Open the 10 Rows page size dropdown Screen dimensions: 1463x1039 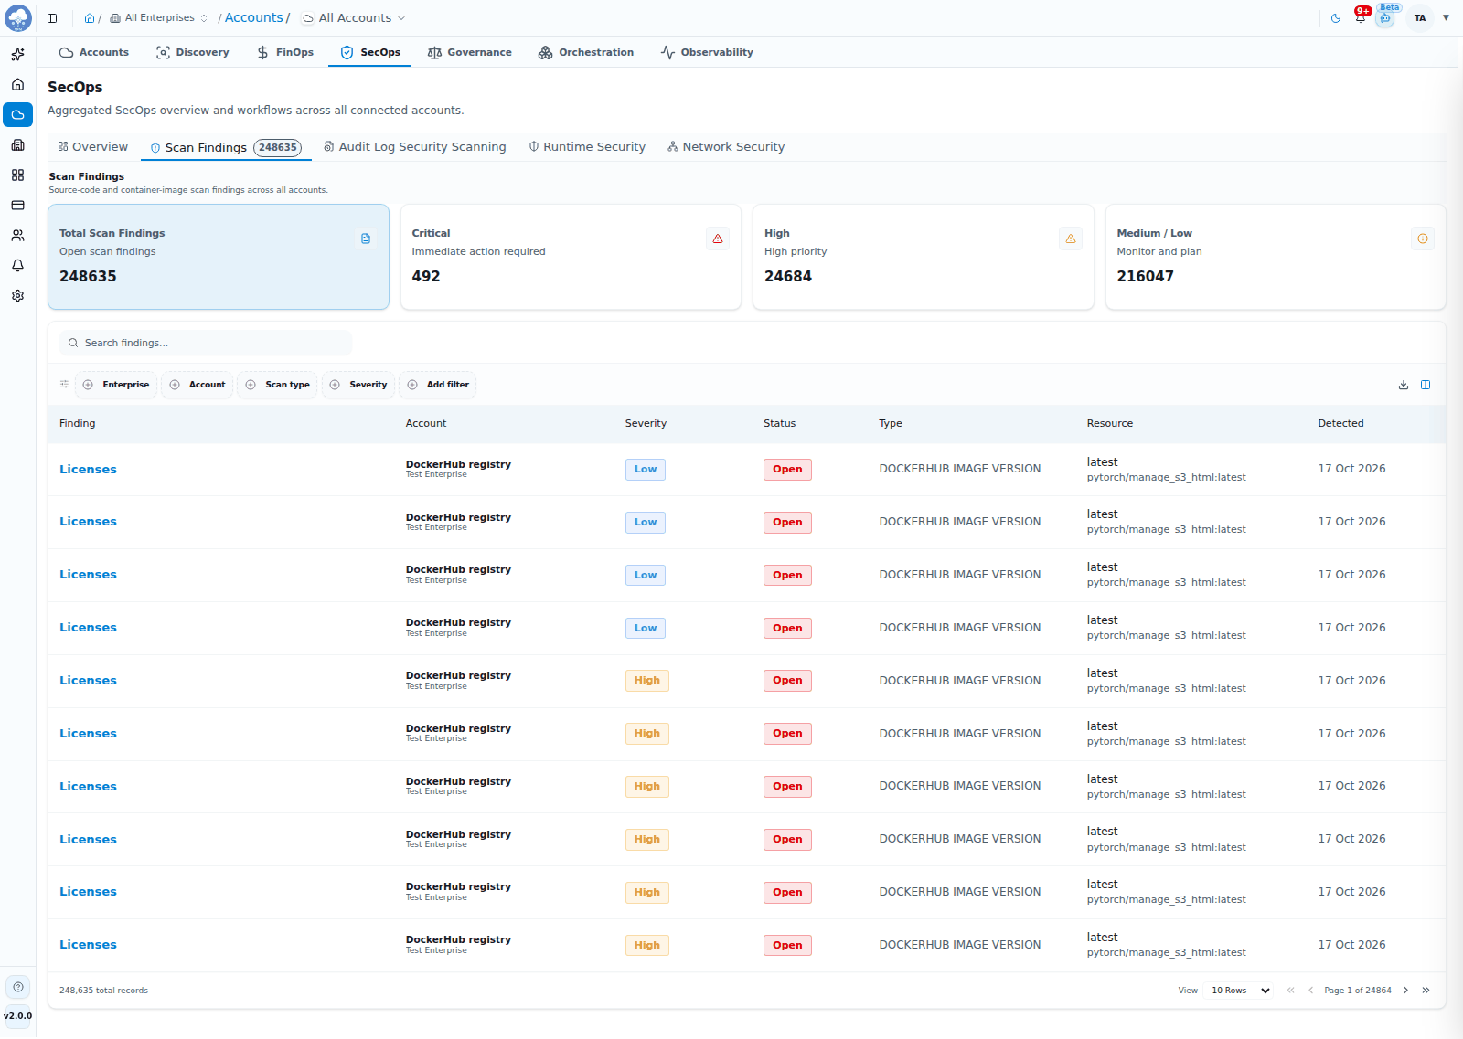1240,991
